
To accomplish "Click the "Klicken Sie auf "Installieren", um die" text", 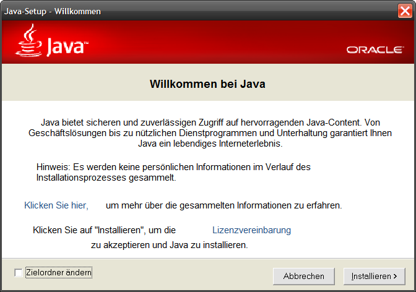I will pyautogui.click(x=104, y=230).
